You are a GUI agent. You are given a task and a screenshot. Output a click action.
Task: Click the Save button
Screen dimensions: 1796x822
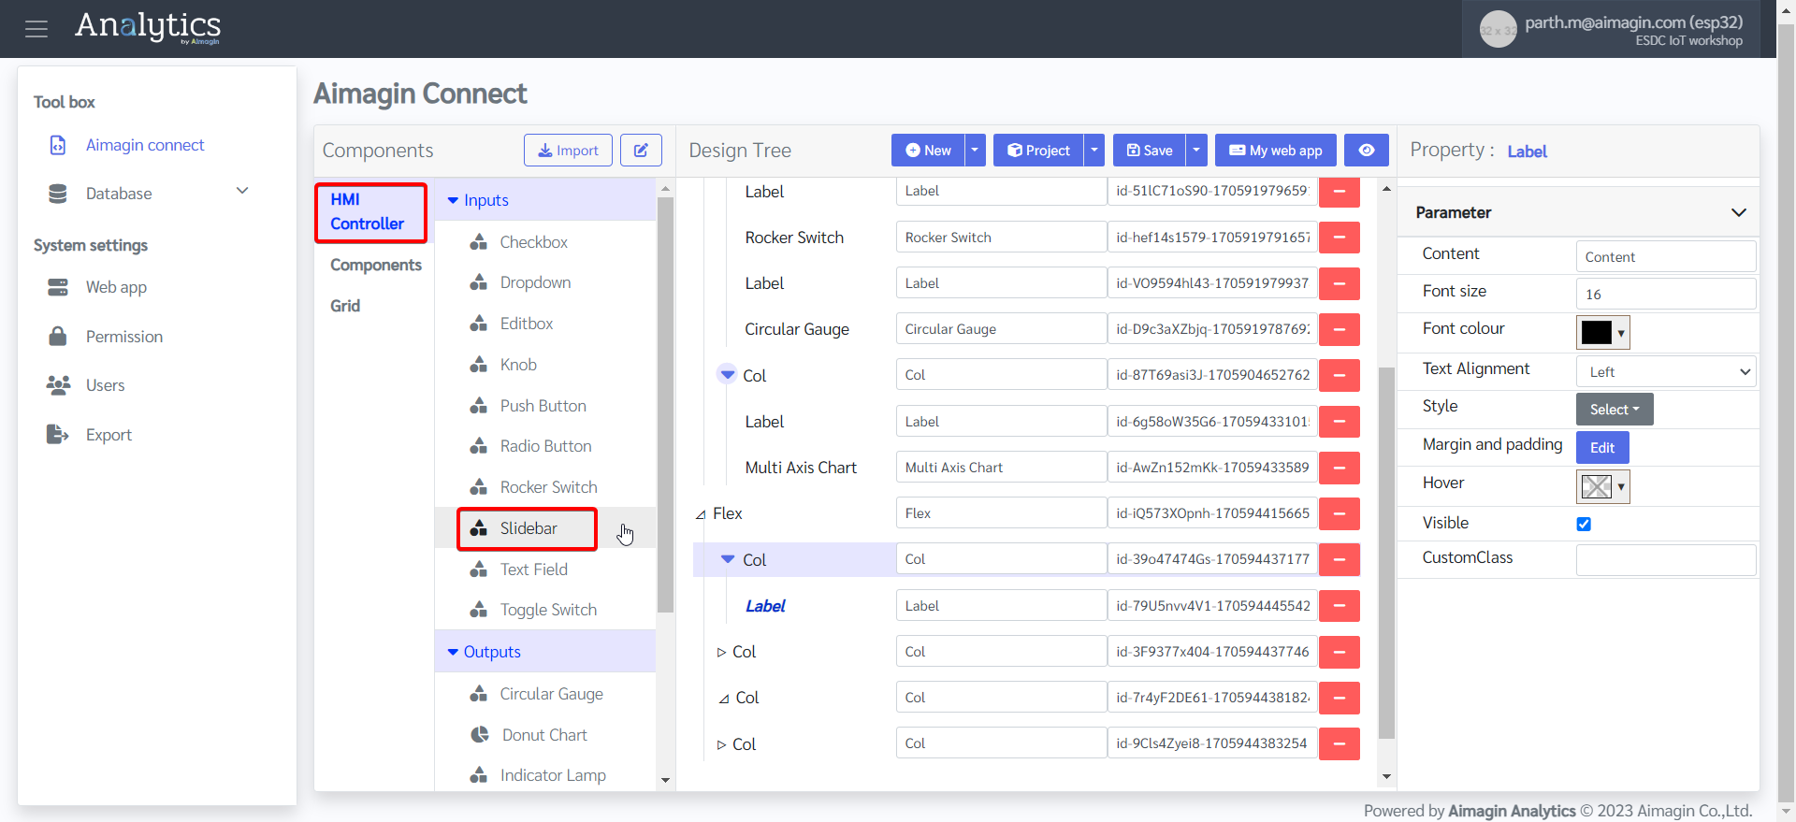click(x=1150, y=151)
